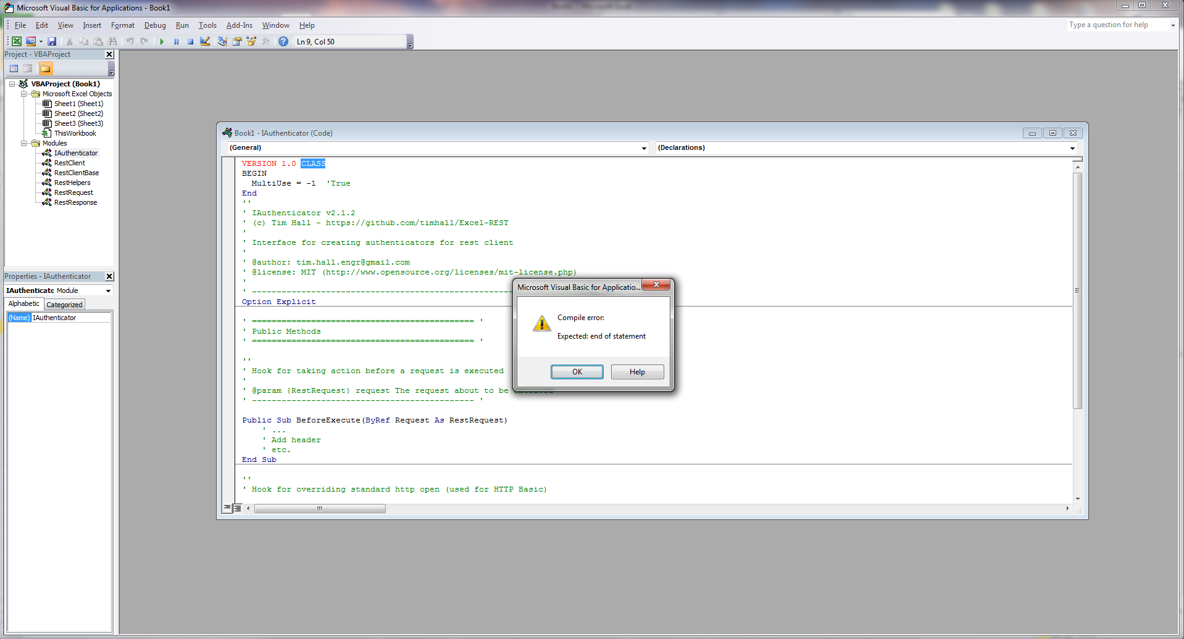Click the View Microsoft Excel icon
The width and height of the screenshot is (1184, 639).
(17, 41)
